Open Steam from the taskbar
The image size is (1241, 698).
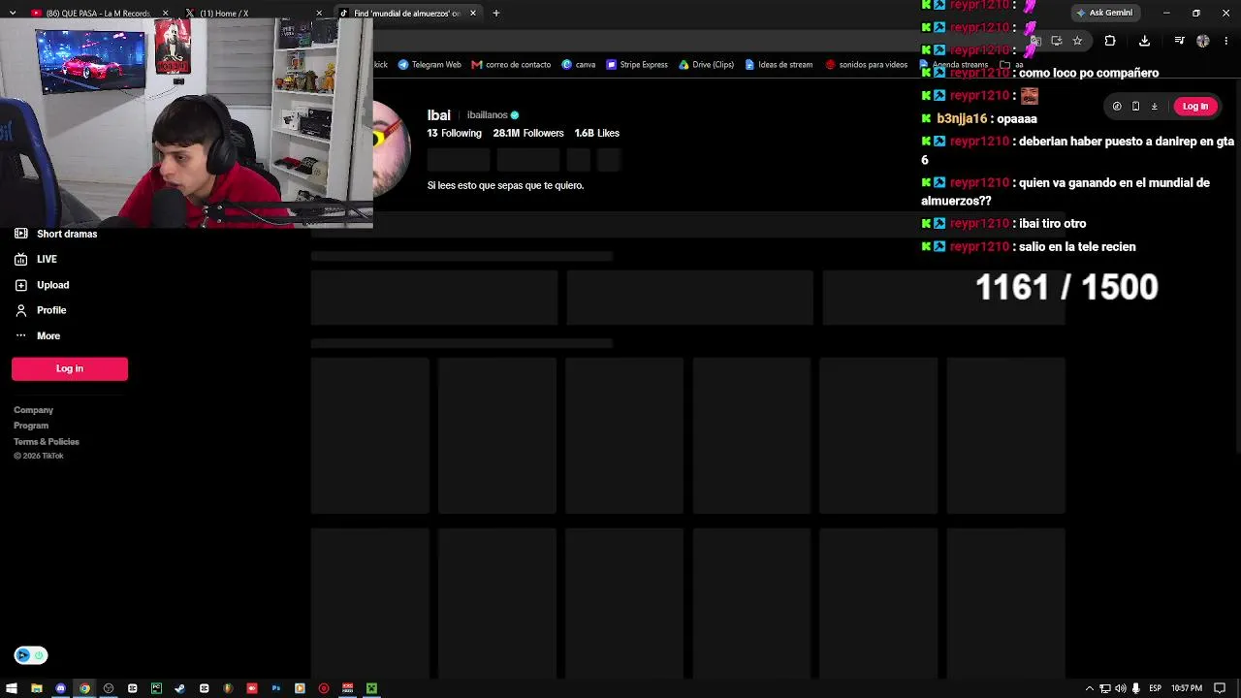tap(180, 688)
